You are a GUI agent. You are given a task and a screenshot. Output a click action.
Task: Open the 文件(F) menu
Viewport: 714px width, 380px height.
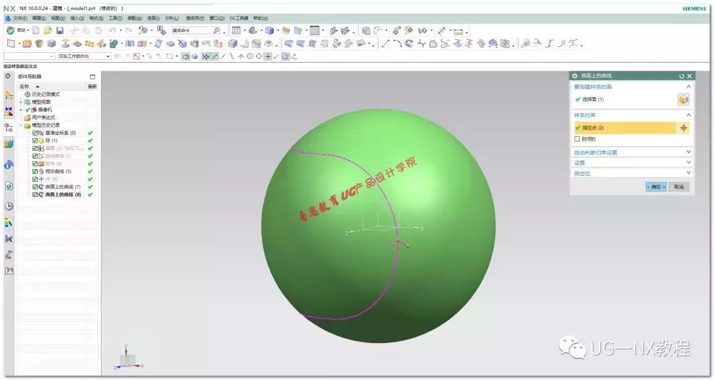pyautogui.click(x=20, y=18)
